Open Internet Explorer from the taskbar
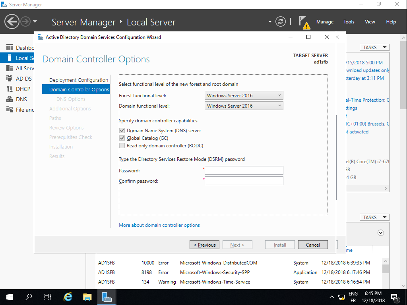Viewport: 407px width, 305px height. [x=68, y=297]
